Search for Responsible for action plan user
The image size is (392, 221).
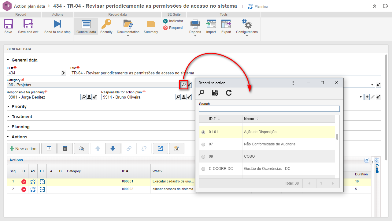[x=178, y=97]
